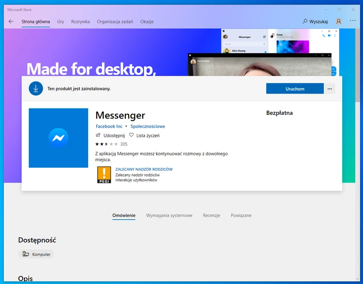The height and width of the screenshot is (284, 363).
Task: Select the Okazje tab
Action: pos(147,22)
